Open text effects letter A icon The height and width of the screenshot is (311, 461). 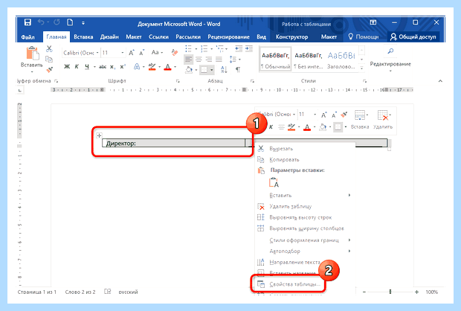[137, 67]
